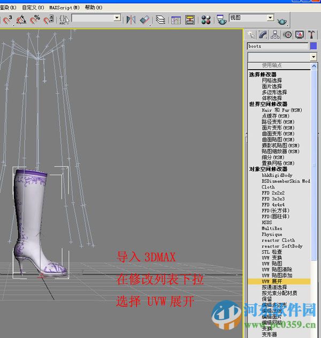Switch to the Motion command panel
321x338 pixels.
tap(287, 34)
